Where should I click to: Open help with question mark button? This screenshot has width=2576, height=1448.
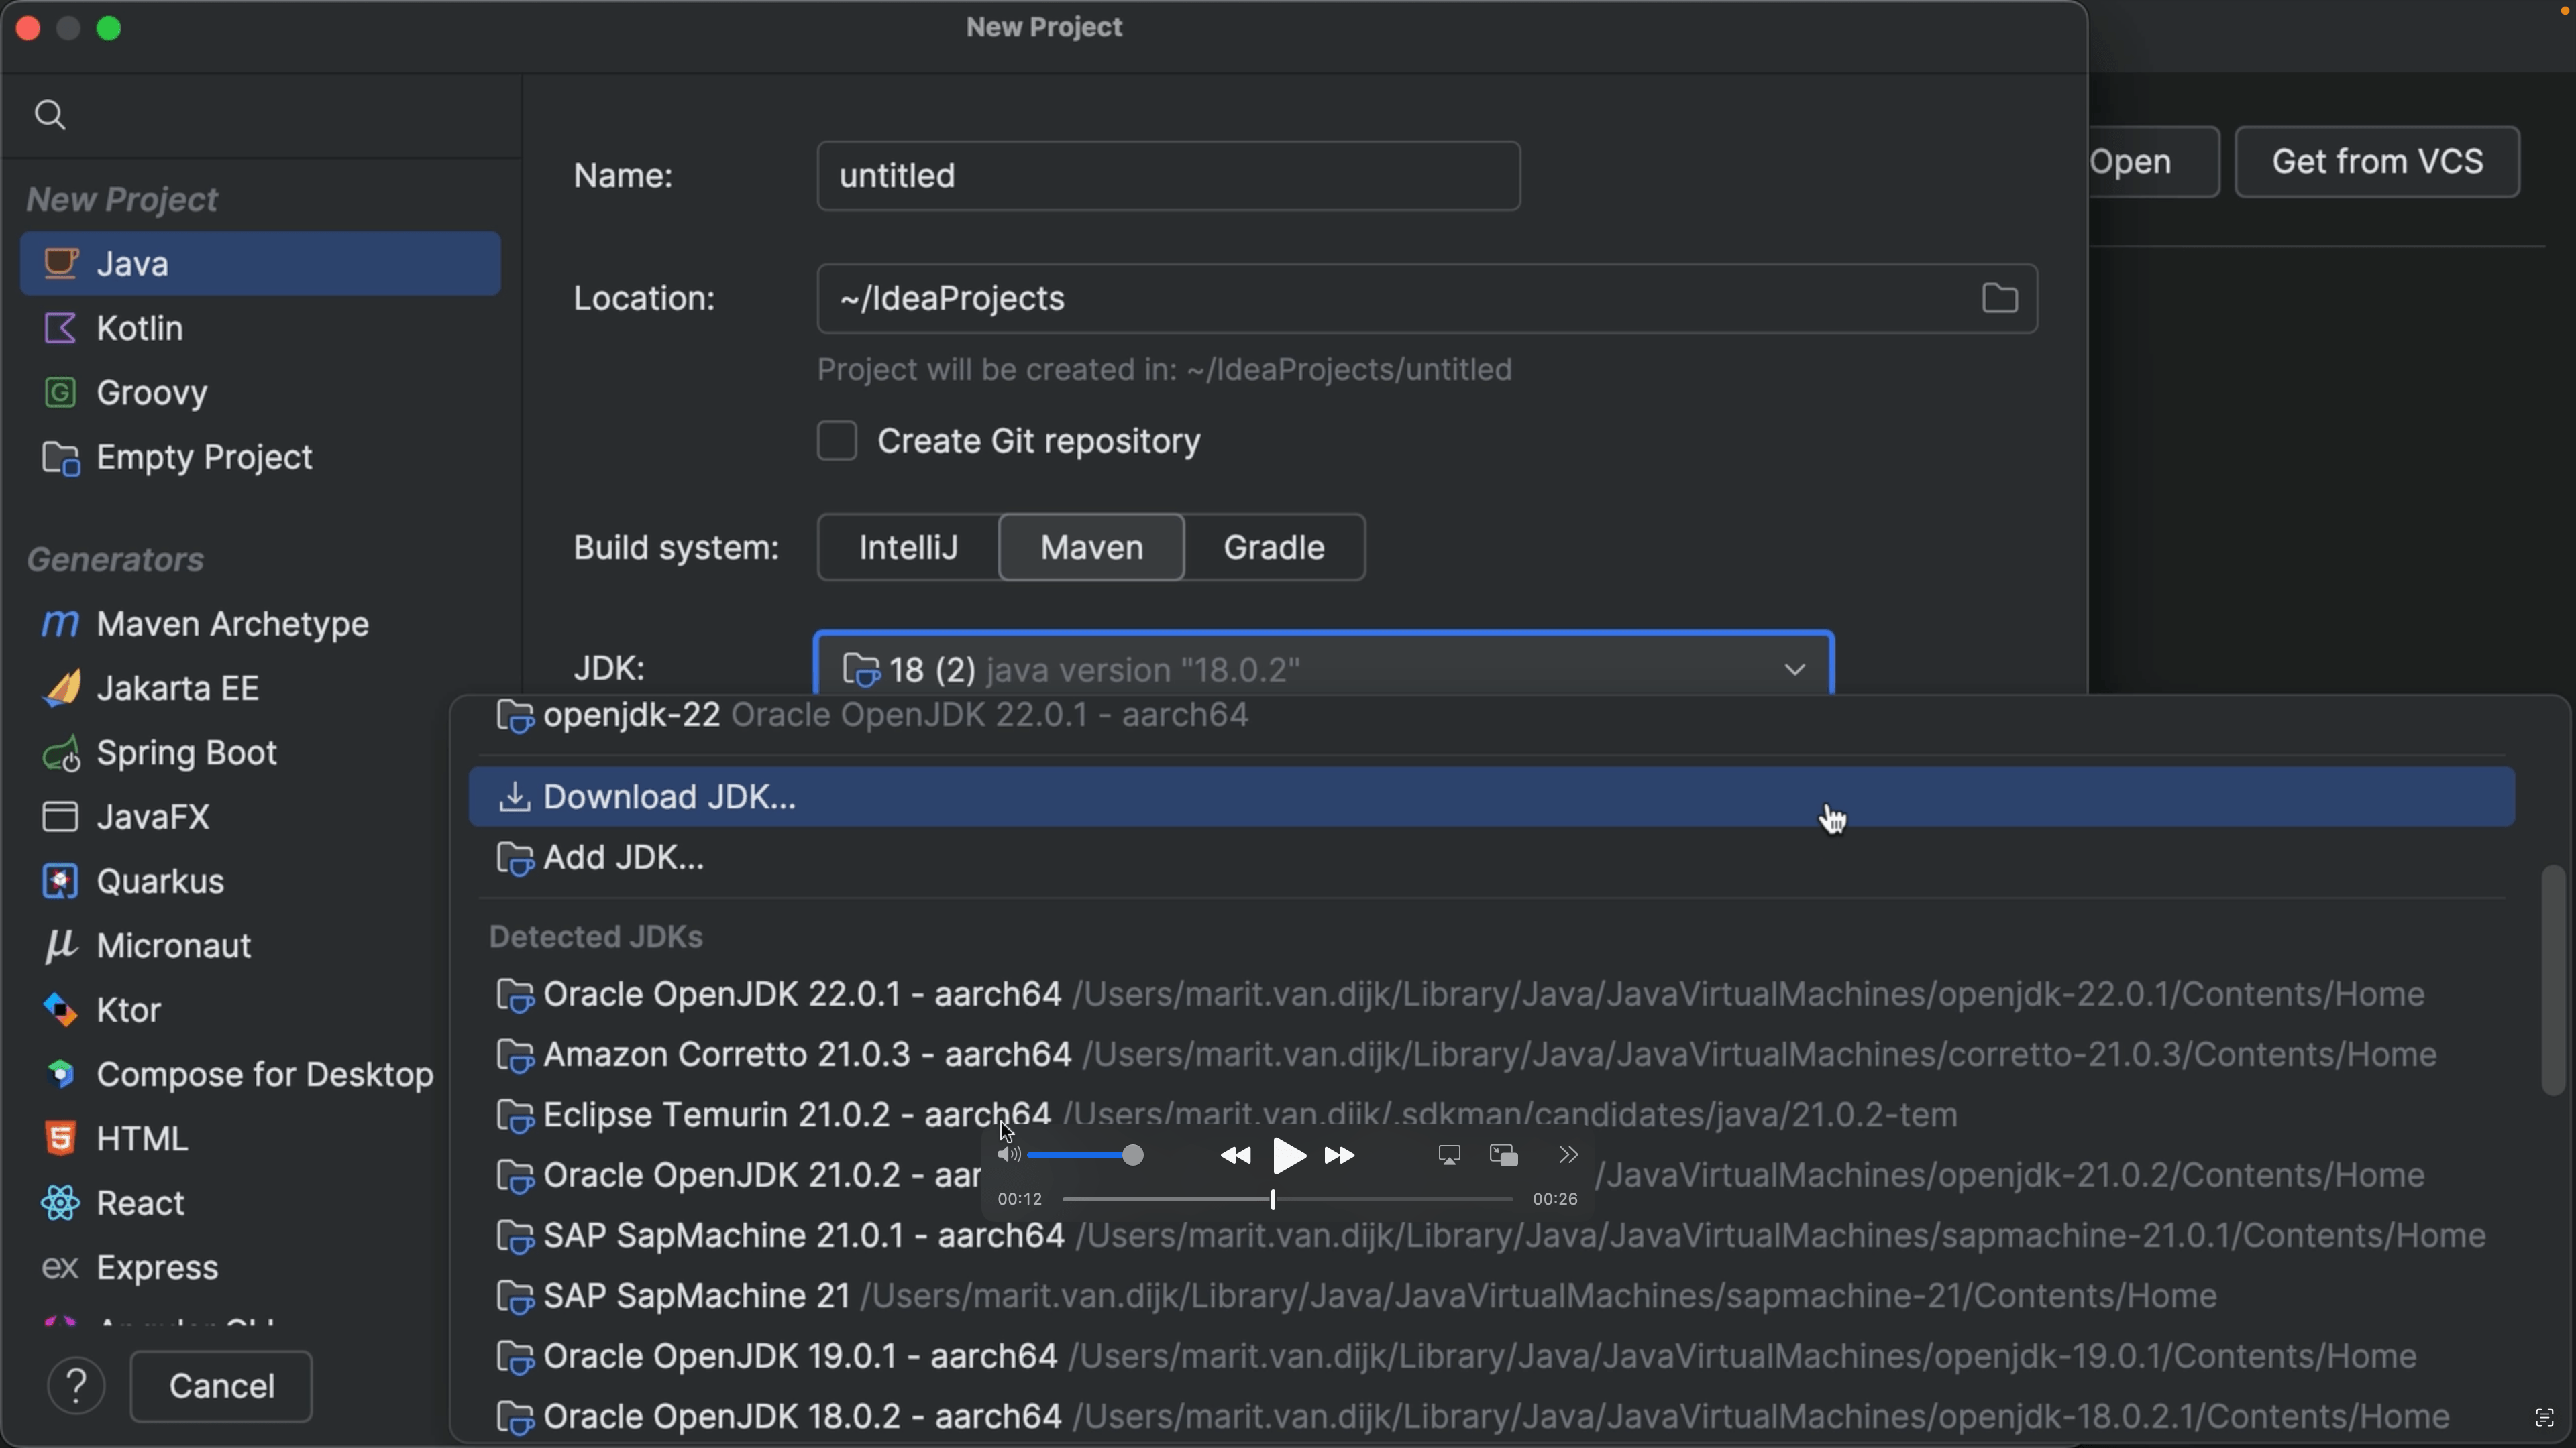click(x=76, y=1386)
